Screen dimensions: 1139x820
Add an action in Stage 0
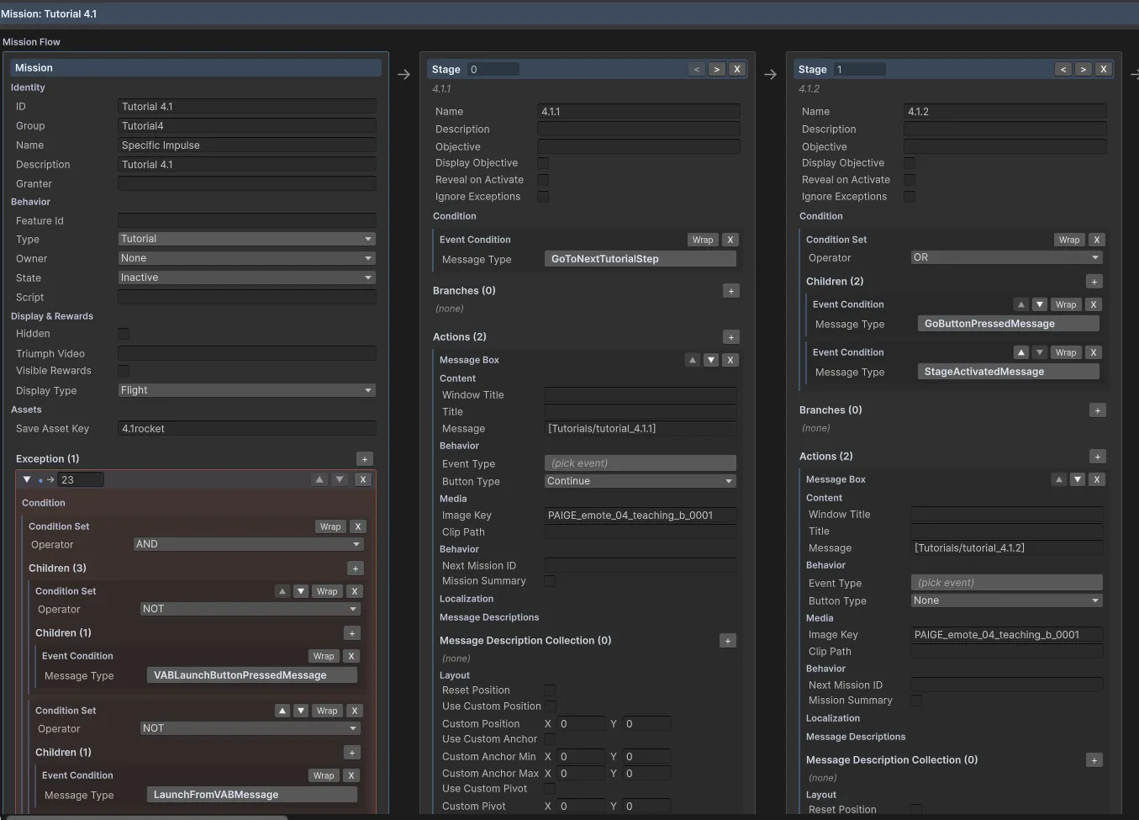tap(731, 337)
